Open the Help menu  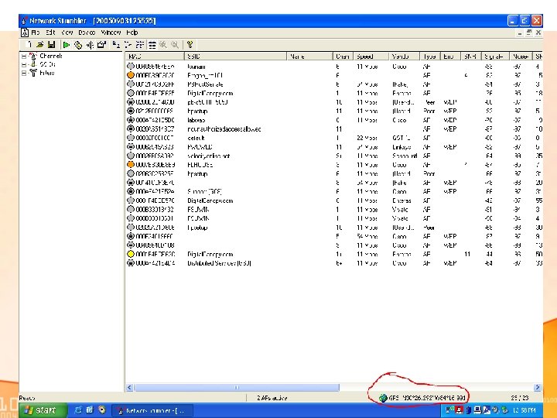[132, 33]
